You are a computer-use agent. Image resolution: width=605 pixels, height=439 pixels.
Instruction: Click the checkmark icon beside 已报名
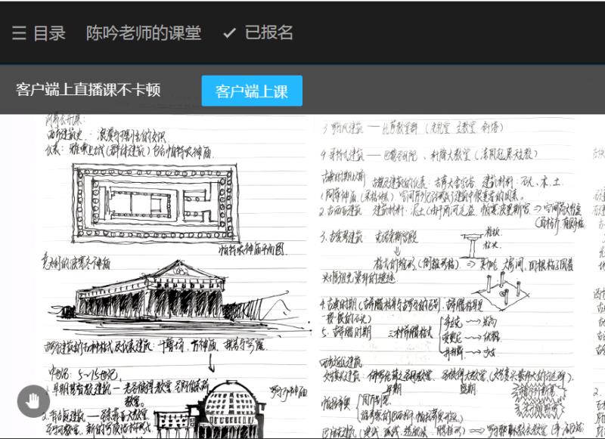click(230, 33)
